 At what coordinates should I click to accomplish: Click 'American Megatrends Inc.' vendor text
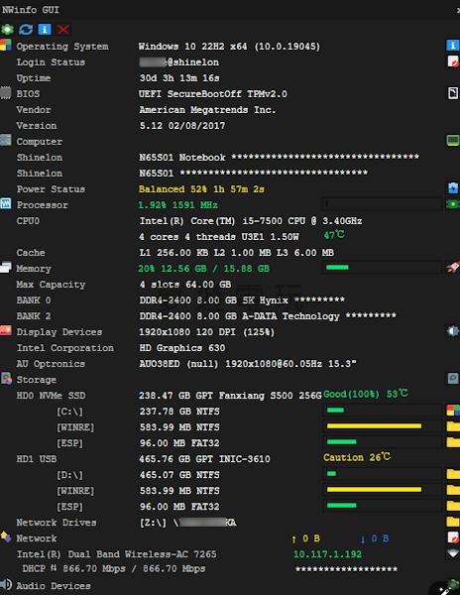[207, 110]
